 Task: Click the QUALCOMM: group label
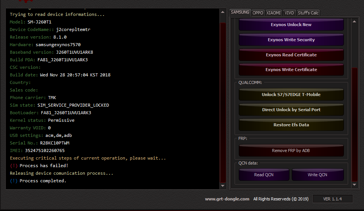pos(250,82)
